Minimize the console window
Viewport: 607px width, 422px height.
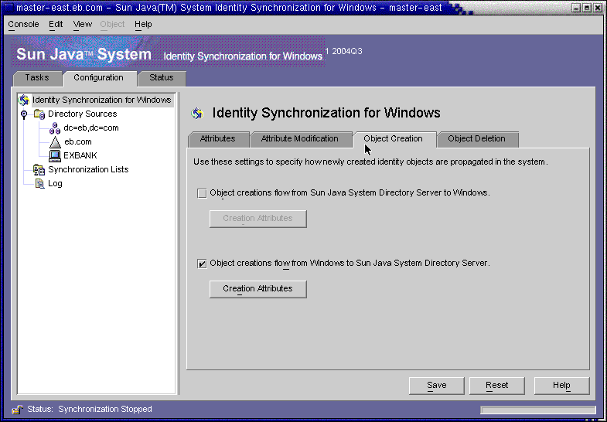coord(577,8)
